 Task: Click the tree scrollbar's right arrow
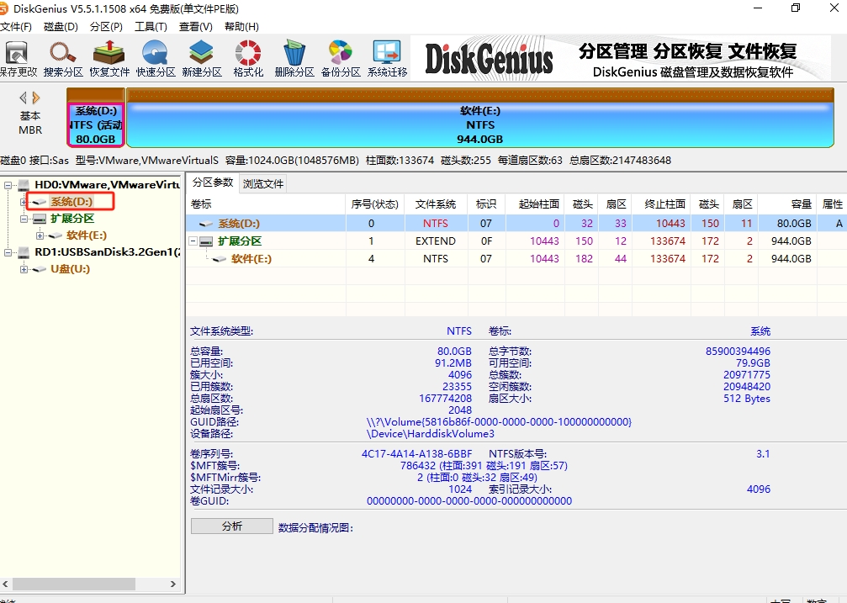(x=173, y=584)
